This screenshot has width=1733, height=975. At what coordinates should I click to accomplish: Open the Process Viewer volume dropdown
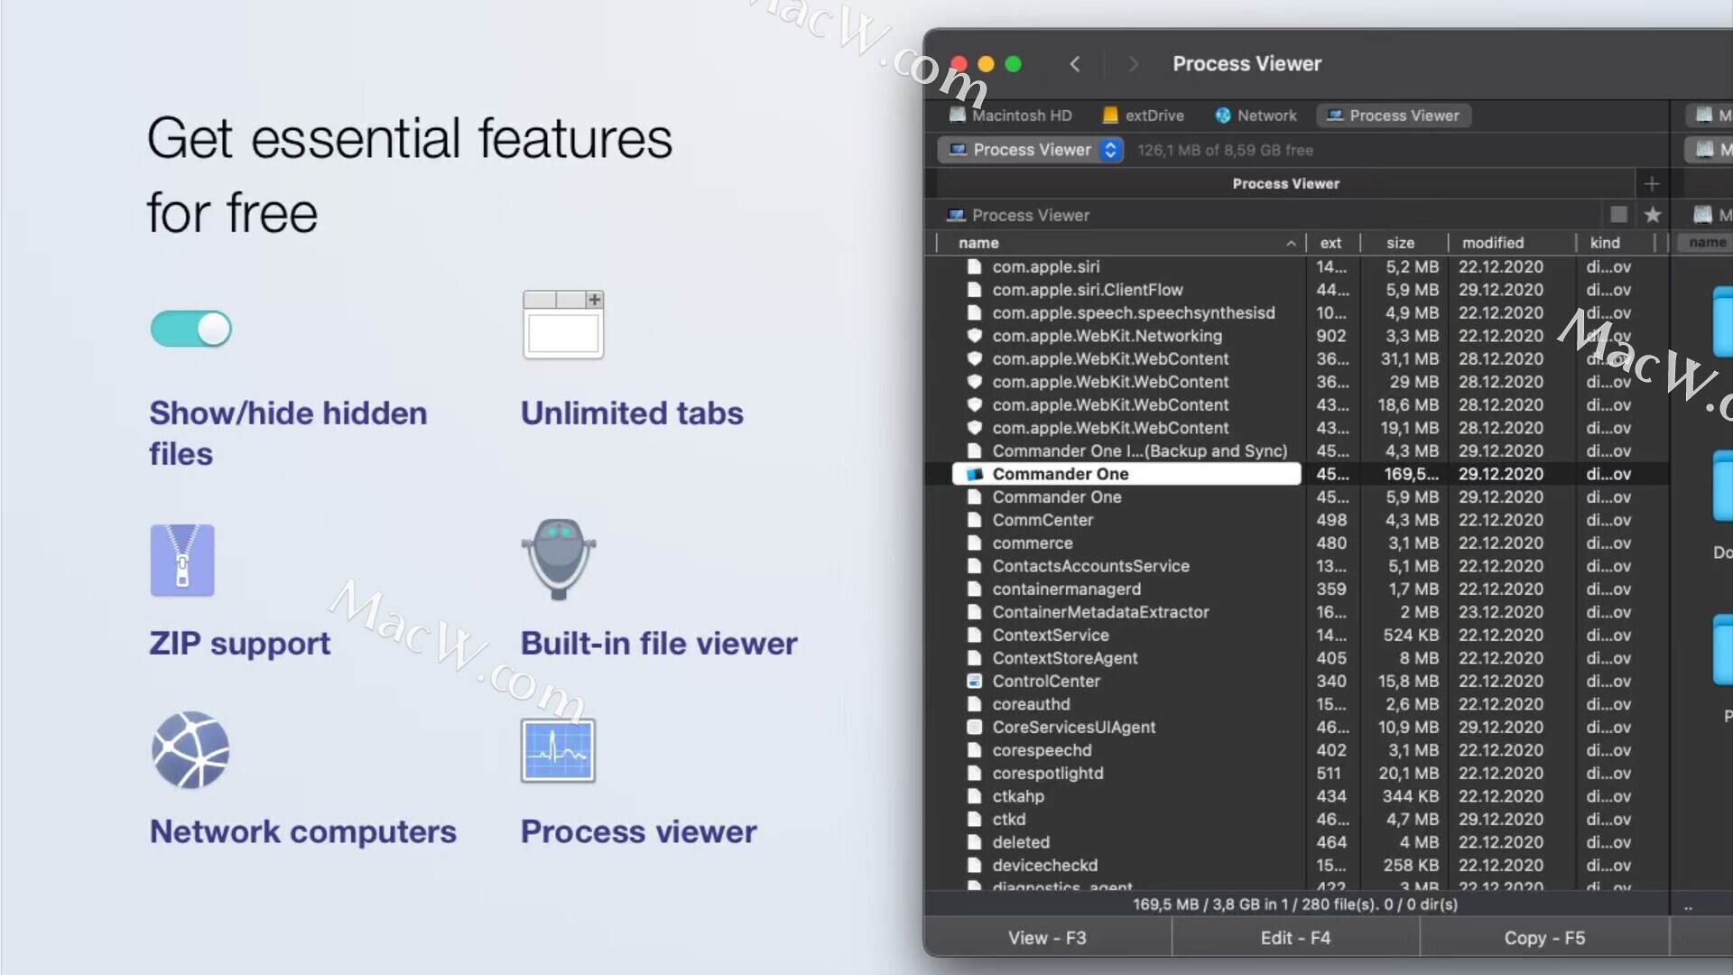pyautogui.click(x=1030, y=150)
